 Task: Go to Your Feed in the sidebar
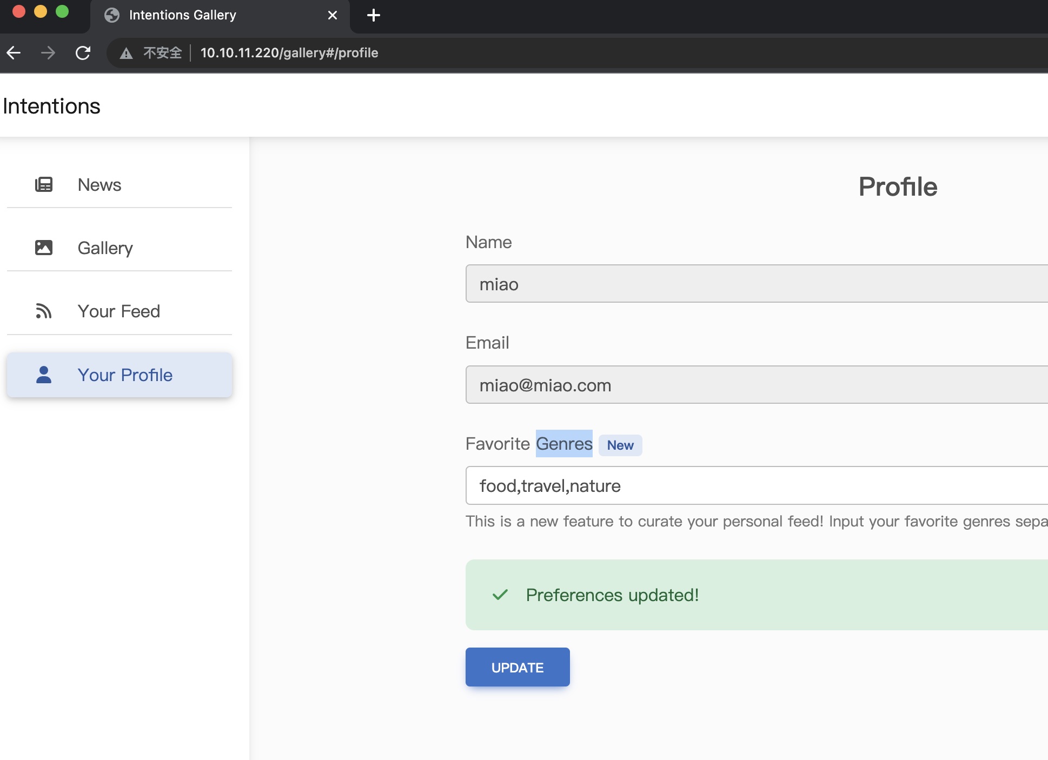tap(118, 311)
